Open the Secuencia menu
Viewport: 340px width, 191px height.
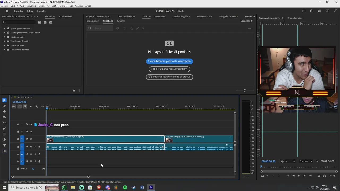tap(31, 6)
